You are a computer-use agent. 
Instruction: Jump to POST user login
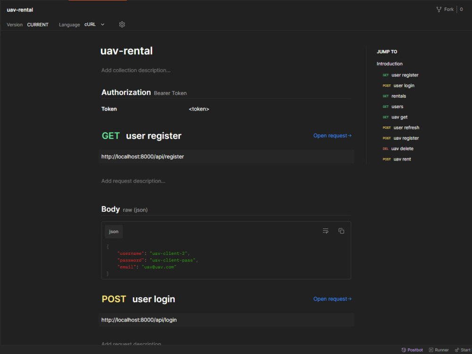(398, 85)
